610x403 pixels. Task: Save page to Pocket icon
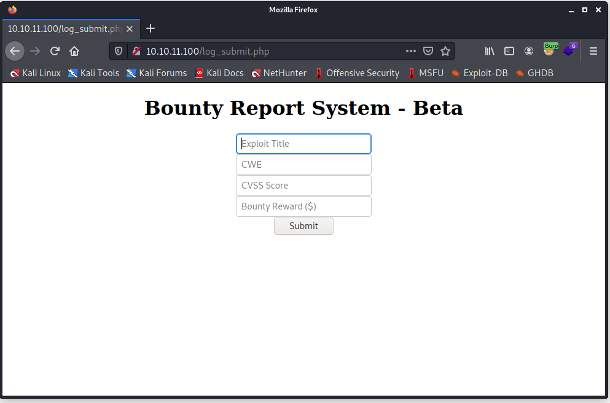(x=429, y=51)
